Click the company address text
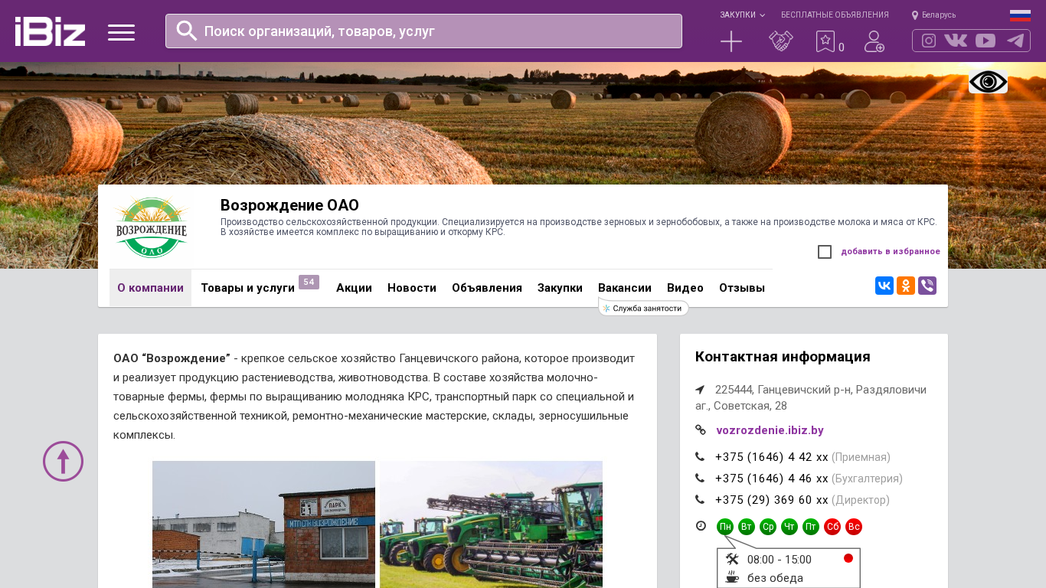1046x588 pixels. pyautogui.click(x=811, y=397)
